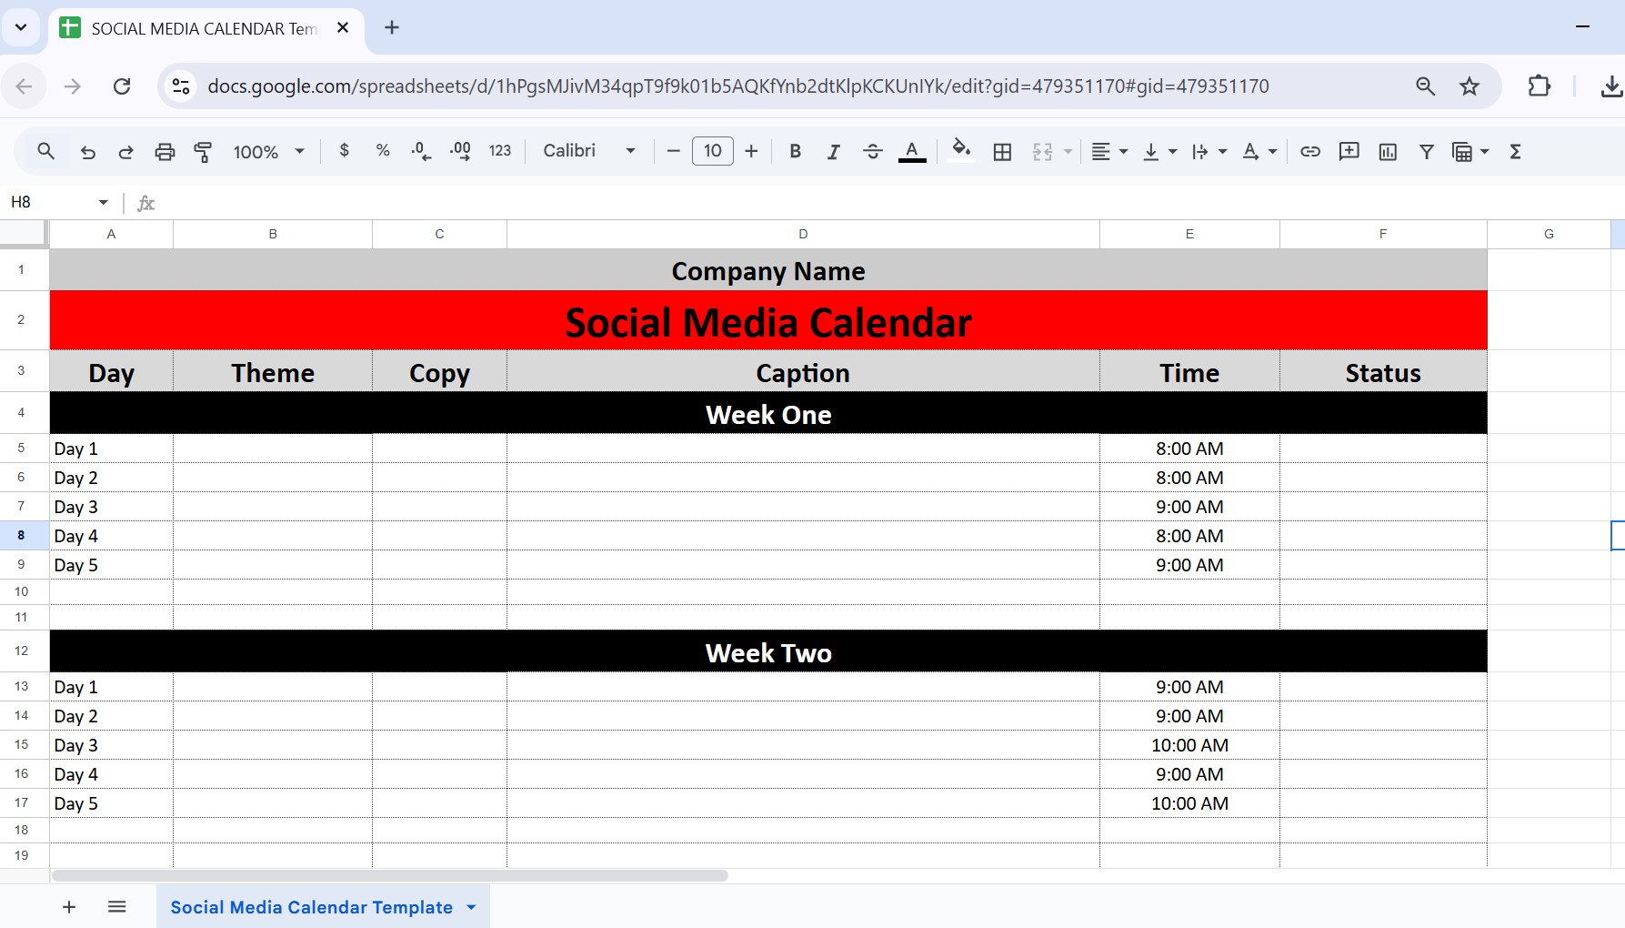The width and height of the screenshot is (1625, 928).
Task: Open the all sheets list menu
Action: point(116,906)
